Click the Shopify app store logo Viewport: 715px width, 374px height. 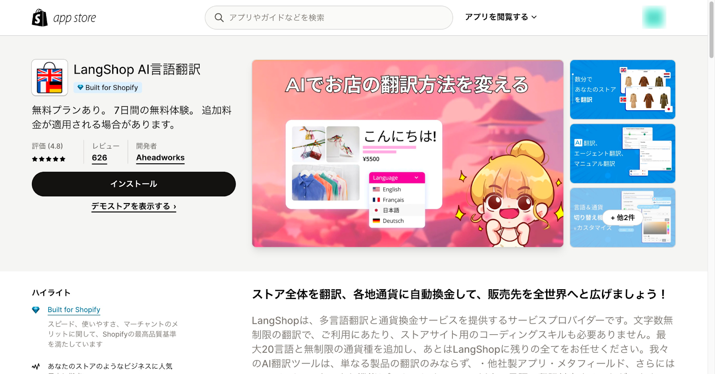[64, 18]
